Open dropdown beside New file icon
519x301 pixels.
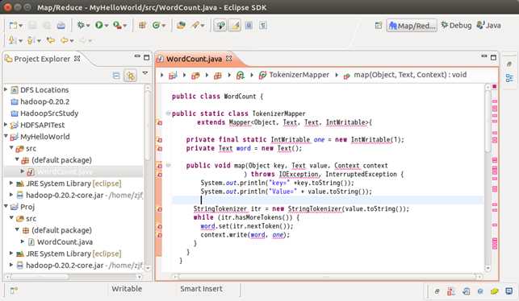[20, 26]
